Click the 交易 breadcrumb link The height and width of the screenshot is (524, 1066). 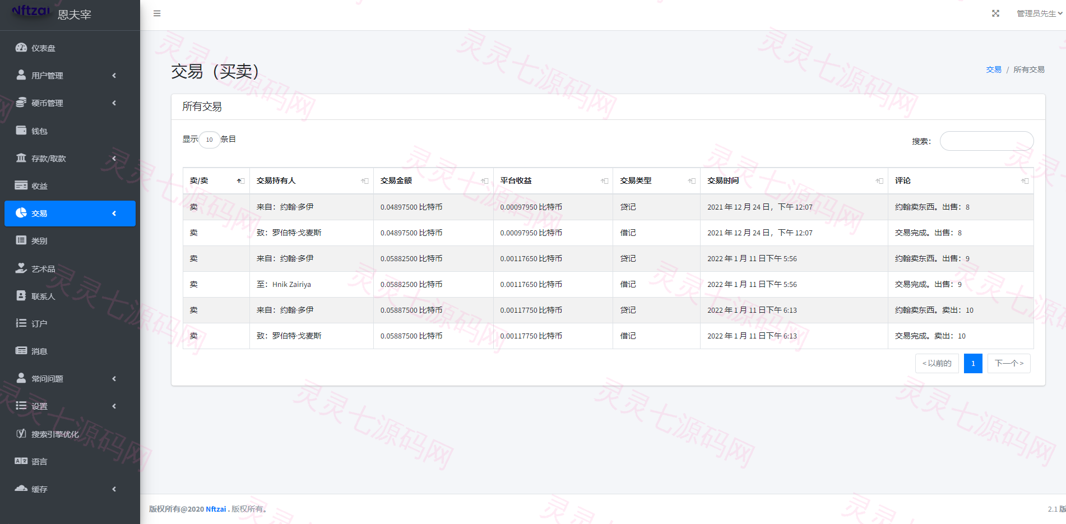point(994,69)
